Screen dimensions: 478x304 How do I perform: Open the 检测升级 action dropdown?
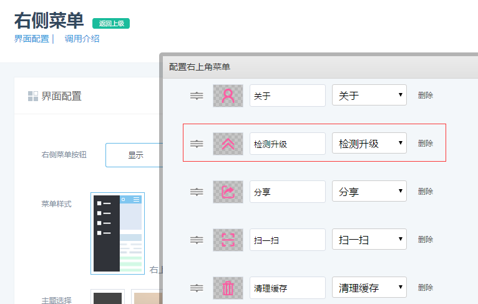(369, 144)
